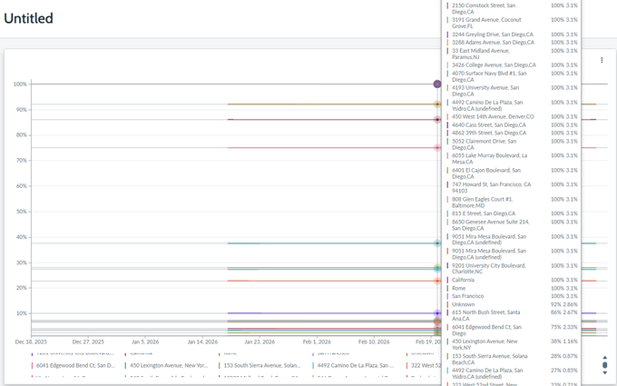Click the Jan 23, 2026 x-axis label

pyautogui.click(x=260, y=341)
